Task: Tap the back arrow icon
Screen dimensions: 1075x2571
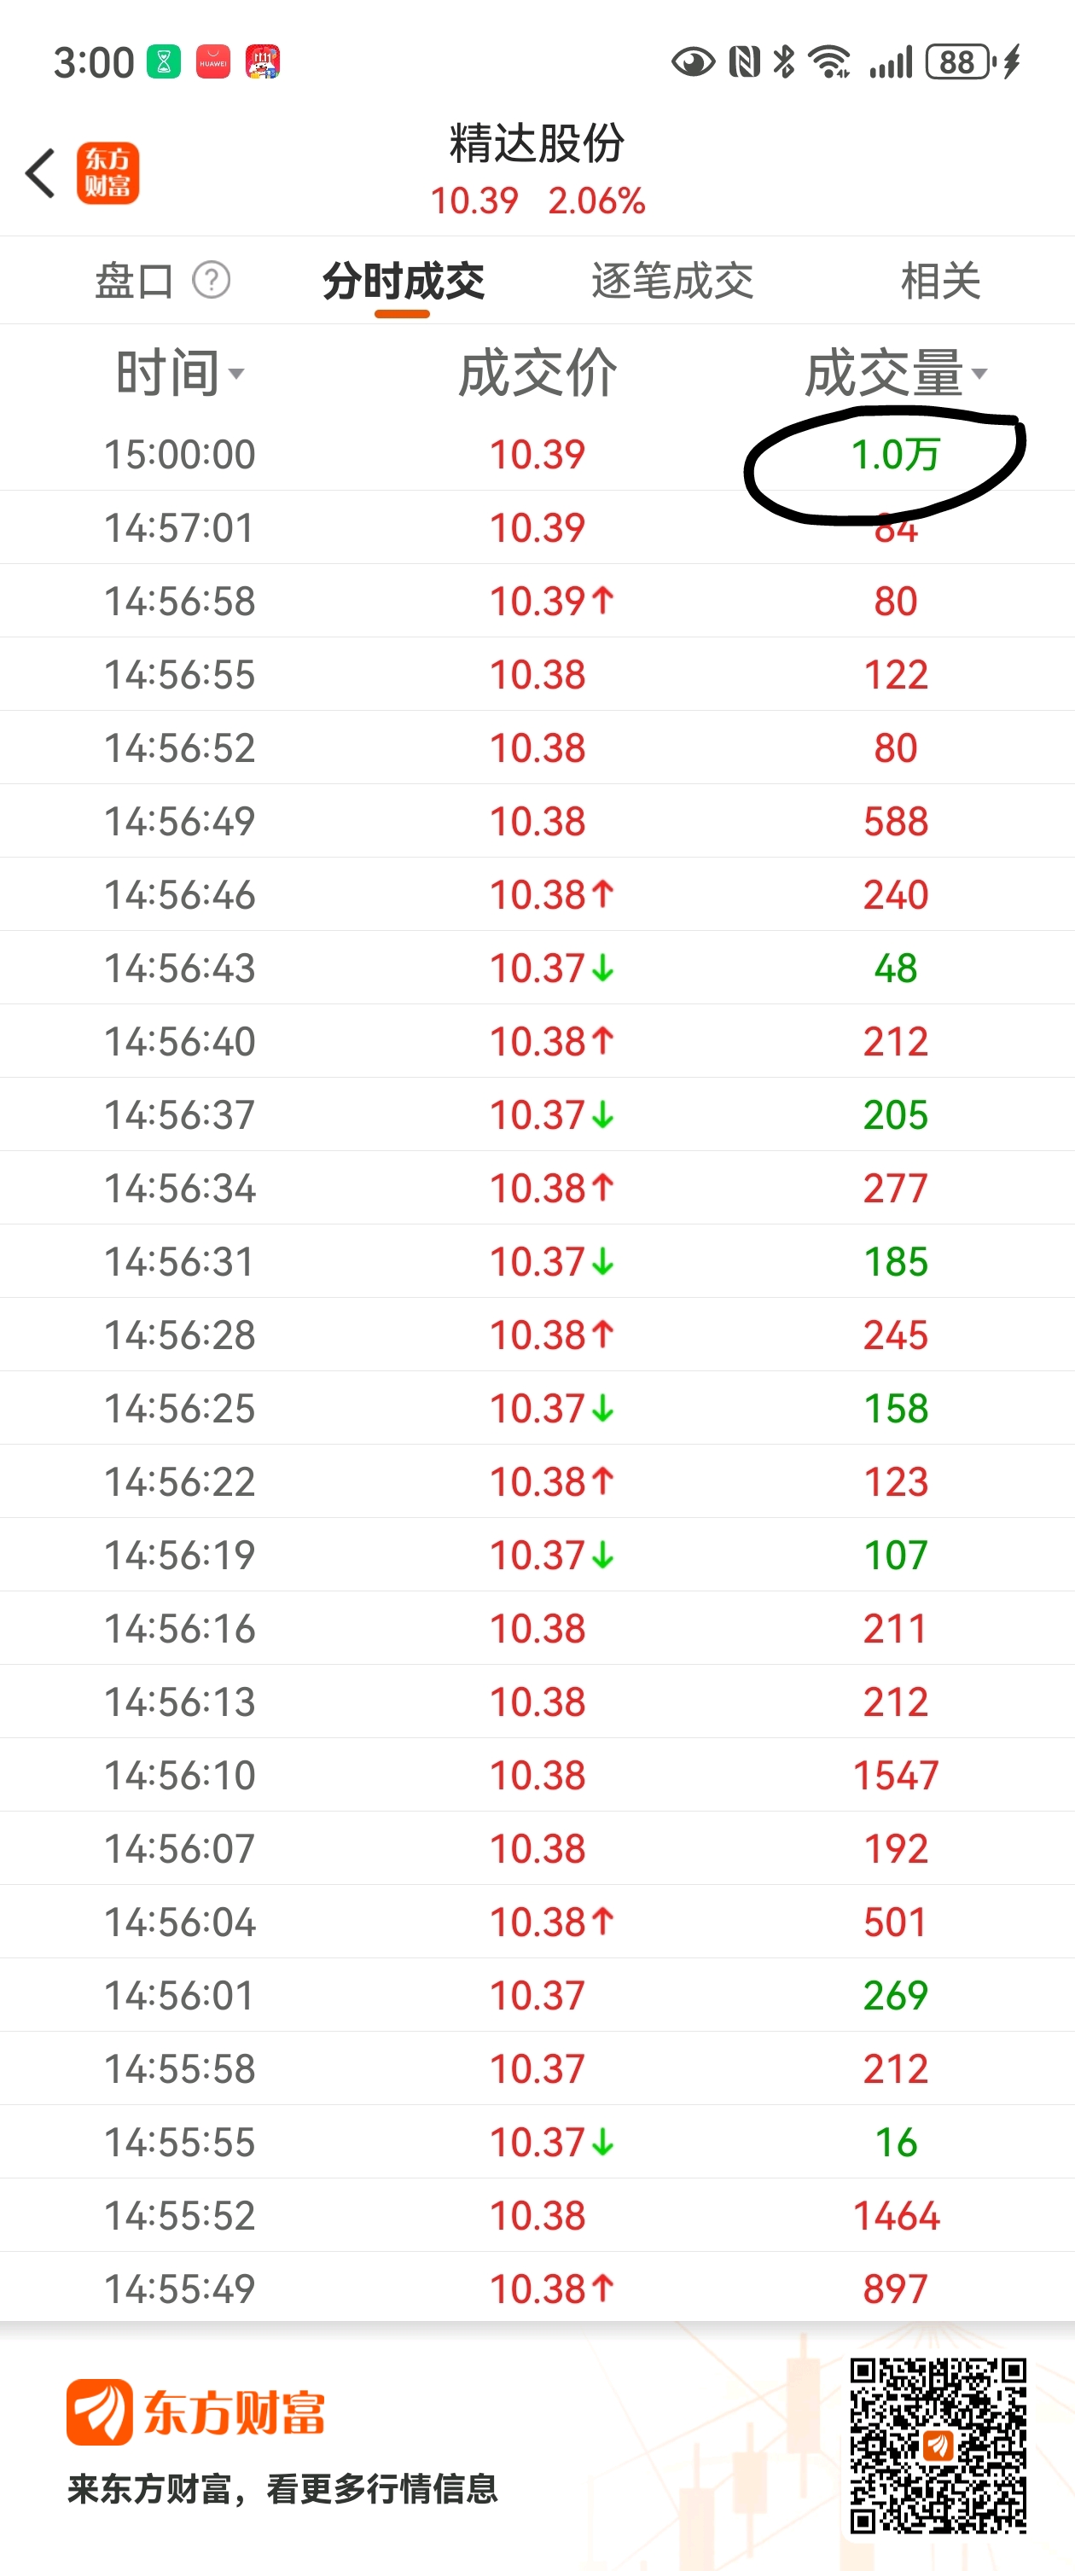Action: 41,174
